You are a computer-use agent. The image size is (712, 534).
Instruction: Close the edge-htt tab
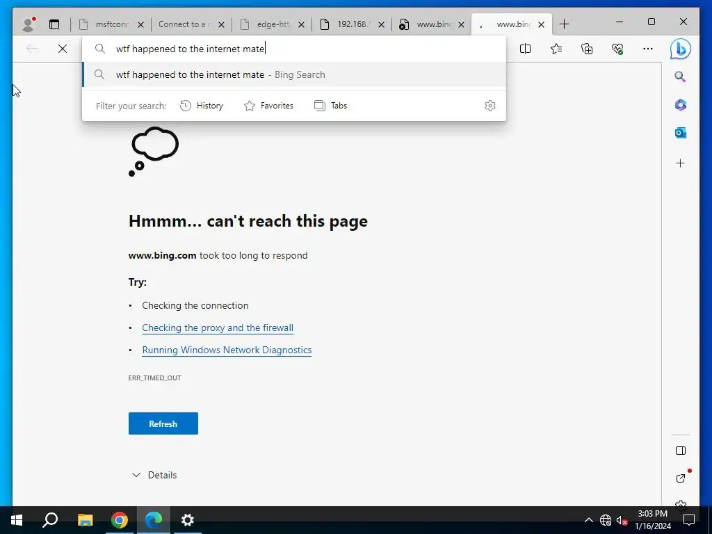click(x=301, y=25)
